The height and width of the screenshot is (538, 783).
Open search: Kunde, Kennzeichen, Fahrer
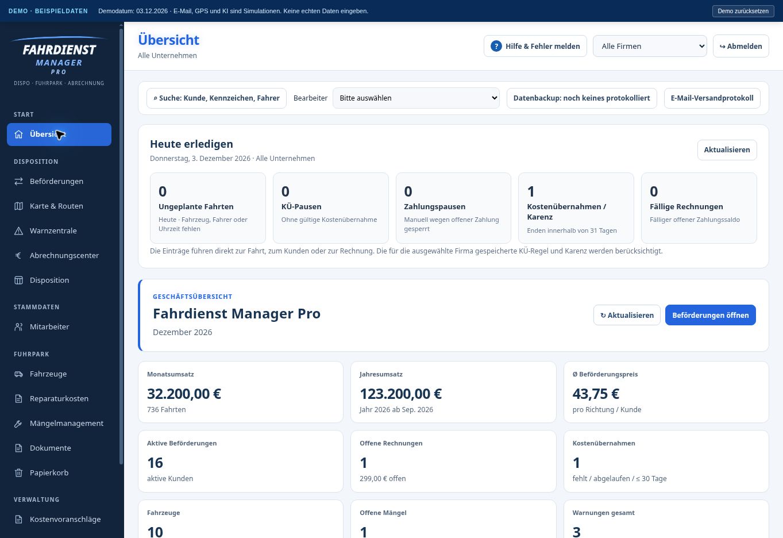pos(217,98)
